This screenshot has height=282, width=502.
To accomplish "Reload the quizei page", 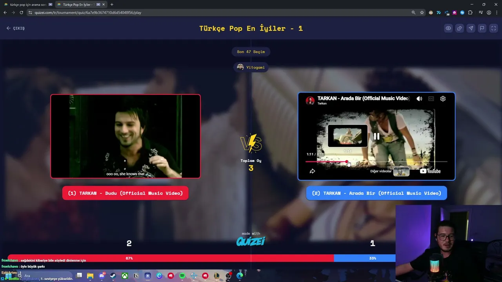I will (21, 13).
